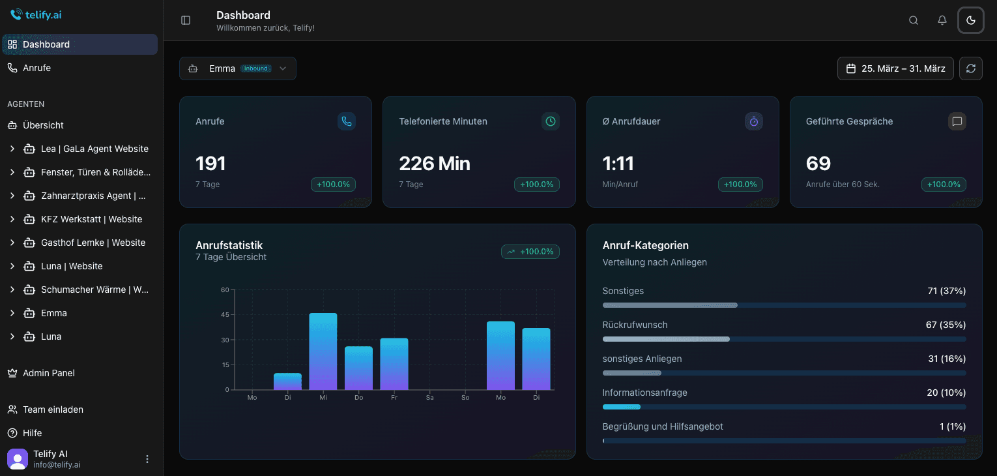997x476 pixels.
Task: Click the three-dot menu next to Telify AI account
Action: (x=147, y=459)
